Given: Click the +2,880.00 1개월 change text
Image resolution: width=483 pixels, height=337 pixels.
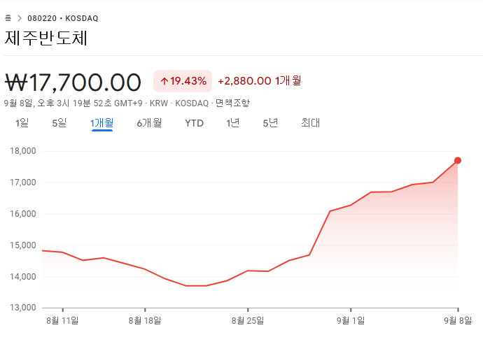Looking at the screenshot, I should point(259,81).
